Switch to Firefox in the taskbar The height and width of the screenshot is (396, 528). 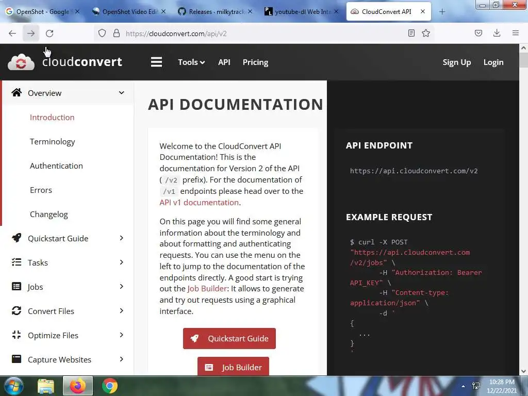click(78, 386)
